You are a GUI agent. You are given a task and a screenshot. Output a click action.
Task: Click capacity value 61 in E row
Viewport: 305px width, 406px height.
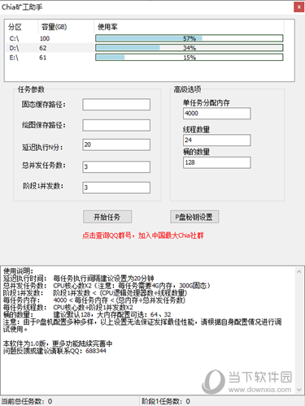pos(43,58)
